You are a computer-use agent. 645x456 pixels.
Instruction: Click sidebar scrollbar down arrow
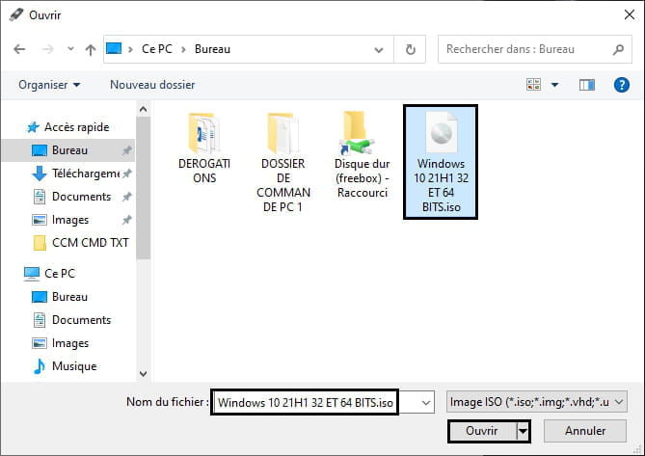click(143, 374)
